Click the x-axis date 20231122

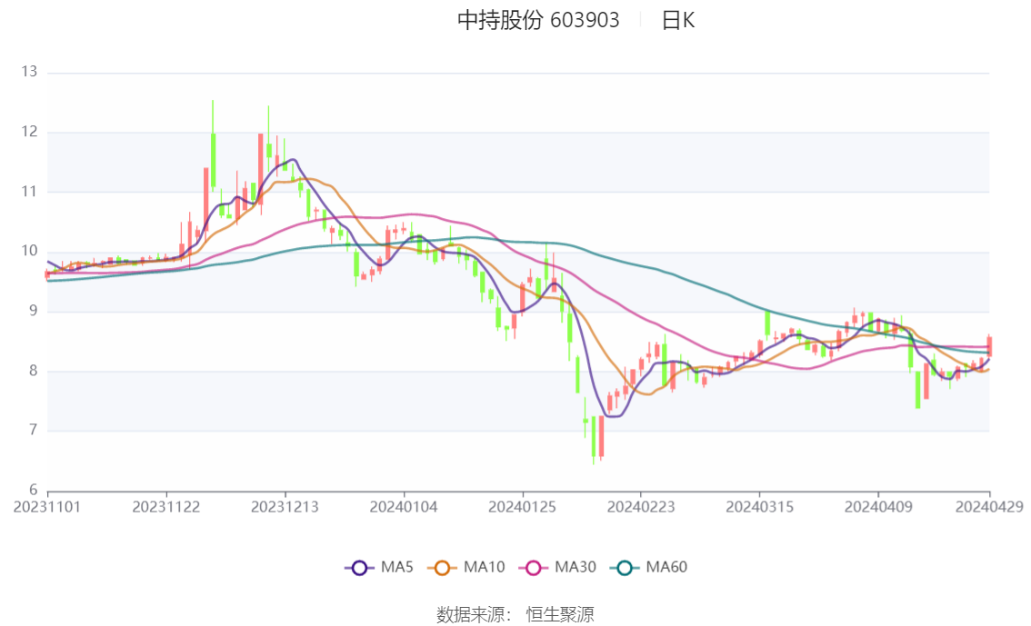pos(166,507)
